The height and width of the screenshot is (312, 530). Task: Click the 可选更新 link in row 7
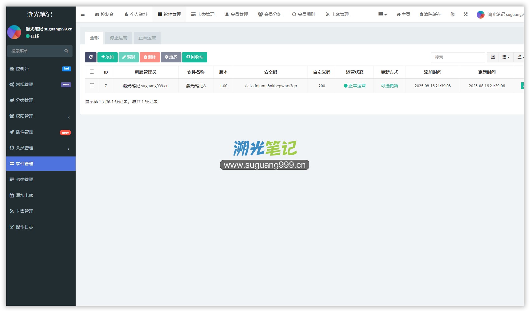389,86
